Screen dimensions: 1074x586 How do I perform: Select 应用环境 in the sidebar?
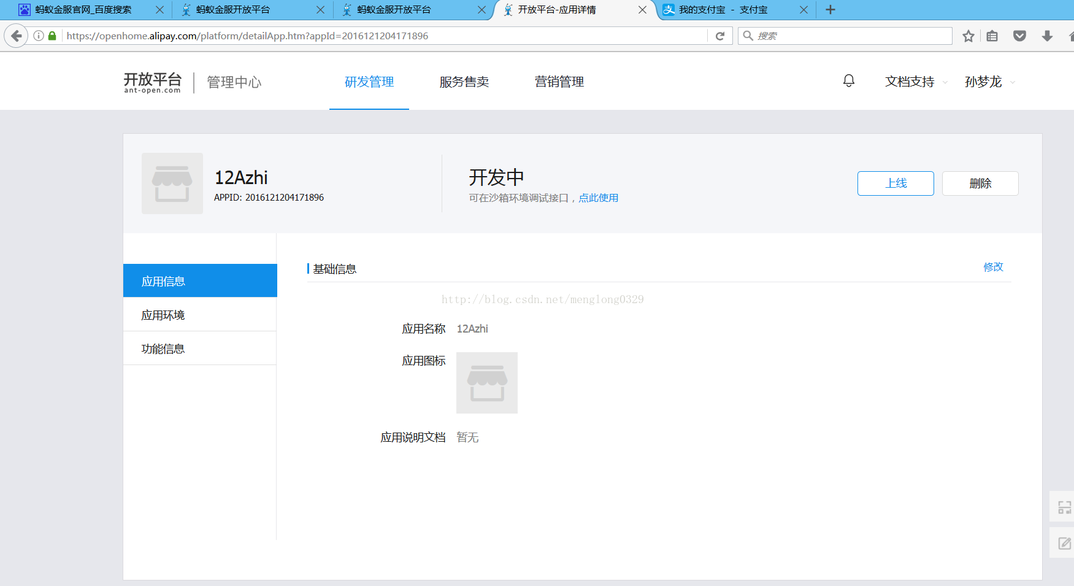(x=200, y=315)
